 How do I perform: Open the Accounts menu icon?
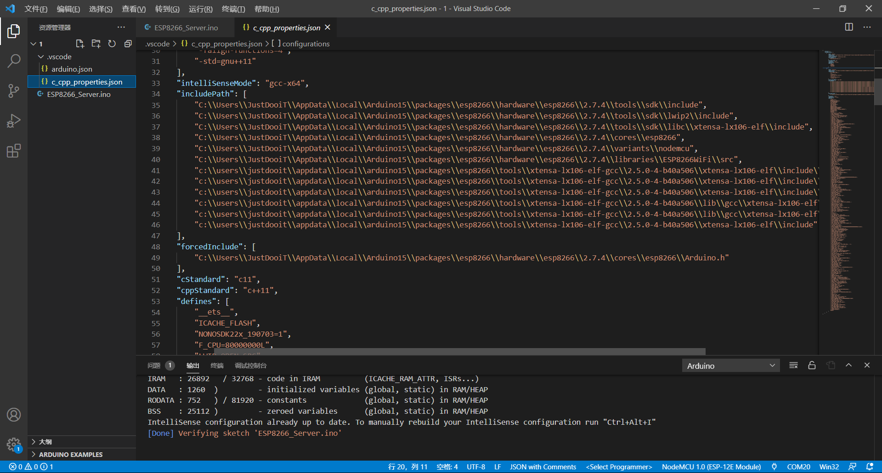14,415
